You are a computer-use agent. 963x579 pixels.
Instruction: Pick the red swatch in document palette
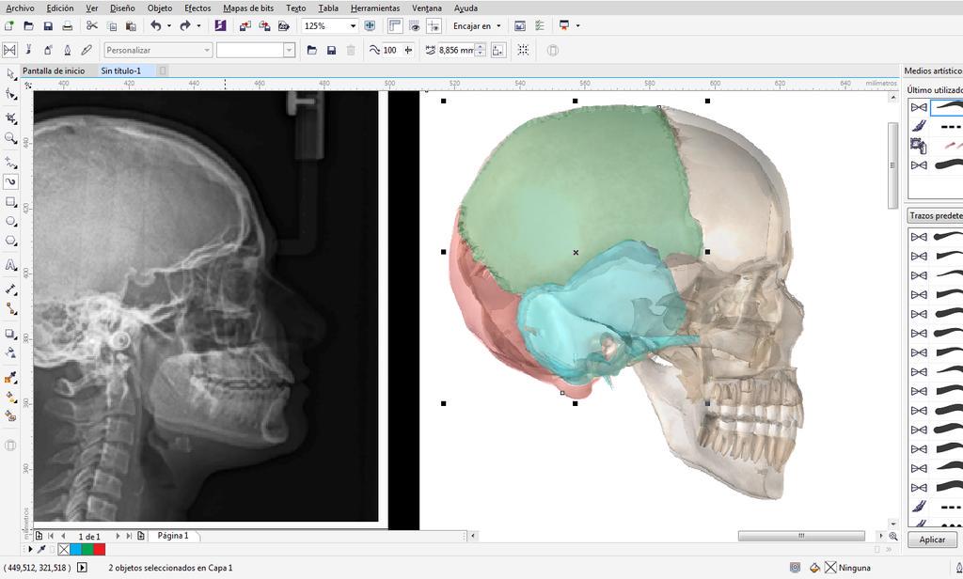99,550
